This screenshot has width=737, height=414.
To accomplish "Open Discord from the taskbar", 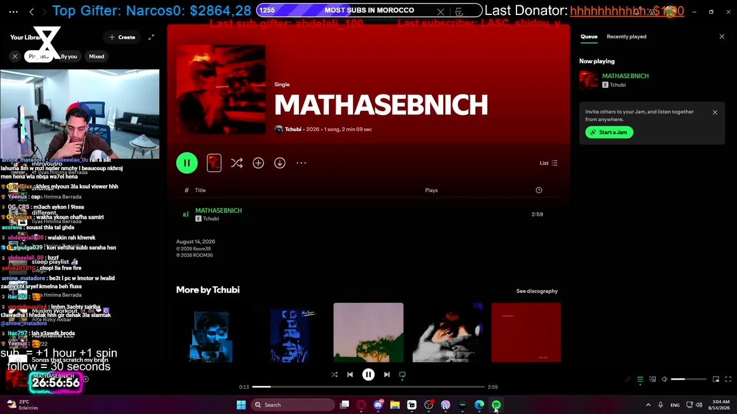I will (378, 405).
